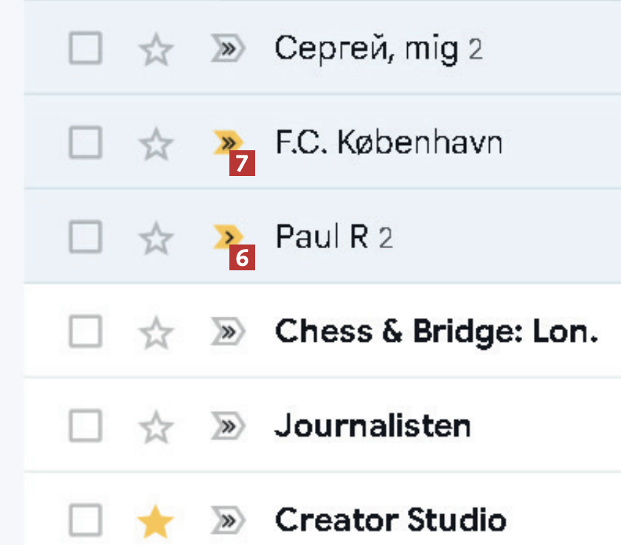Star the Сергей, mig conversation

pos(156,50)
